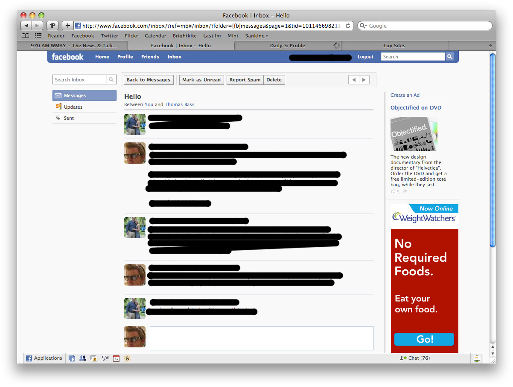The image size is (513, 387).
Task: Open Friends in Facebook navigation
Action: 150,57
